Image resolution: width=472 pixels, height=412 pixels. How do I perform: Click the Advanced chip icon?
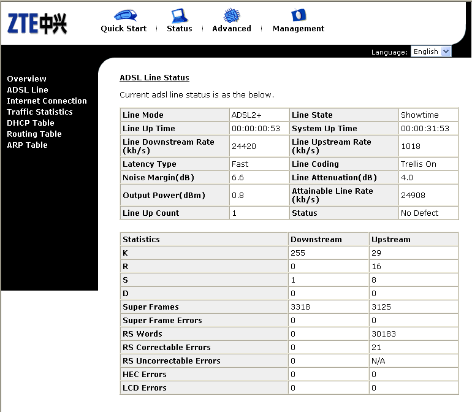pyautogui.click(x=232, y=15)
